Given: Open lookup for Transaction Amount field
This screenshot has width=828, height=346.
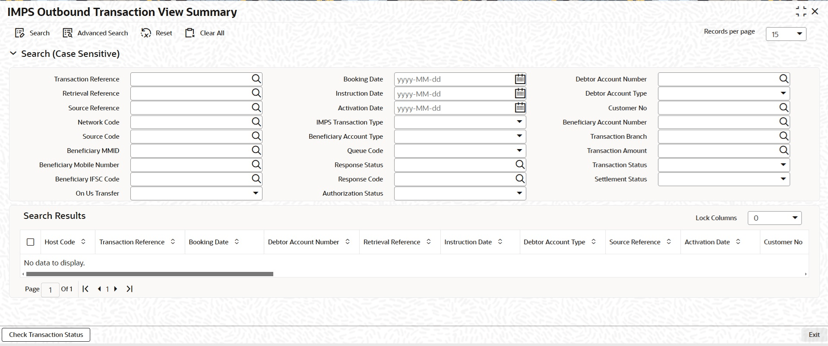Looking at the screenshot, I should click(x=784, y=150).
